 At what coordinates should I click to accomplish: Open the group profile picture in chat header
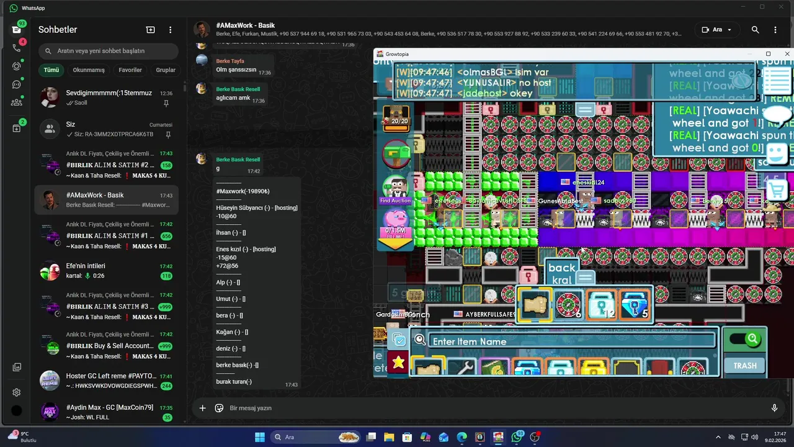click(x=202, y=29)
